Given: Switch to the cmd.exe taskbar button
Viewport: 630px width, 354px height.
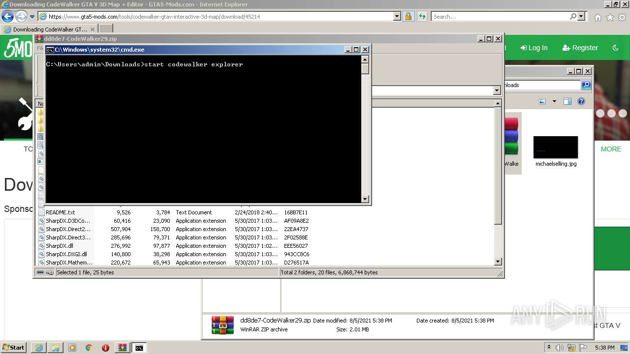Looking at the screenshot, I should 139,348.
